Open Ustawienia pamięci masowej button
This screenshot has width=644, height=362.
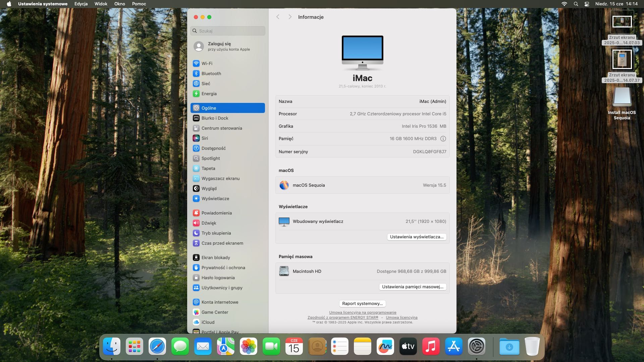click(413, 287)
